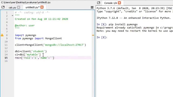Close the calc.py tab
The image size is (173, 97).
point(19,7)
